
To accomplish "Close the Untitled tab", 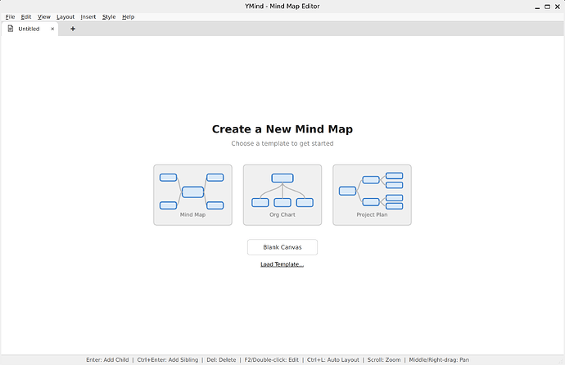I will tap(53, 29).
